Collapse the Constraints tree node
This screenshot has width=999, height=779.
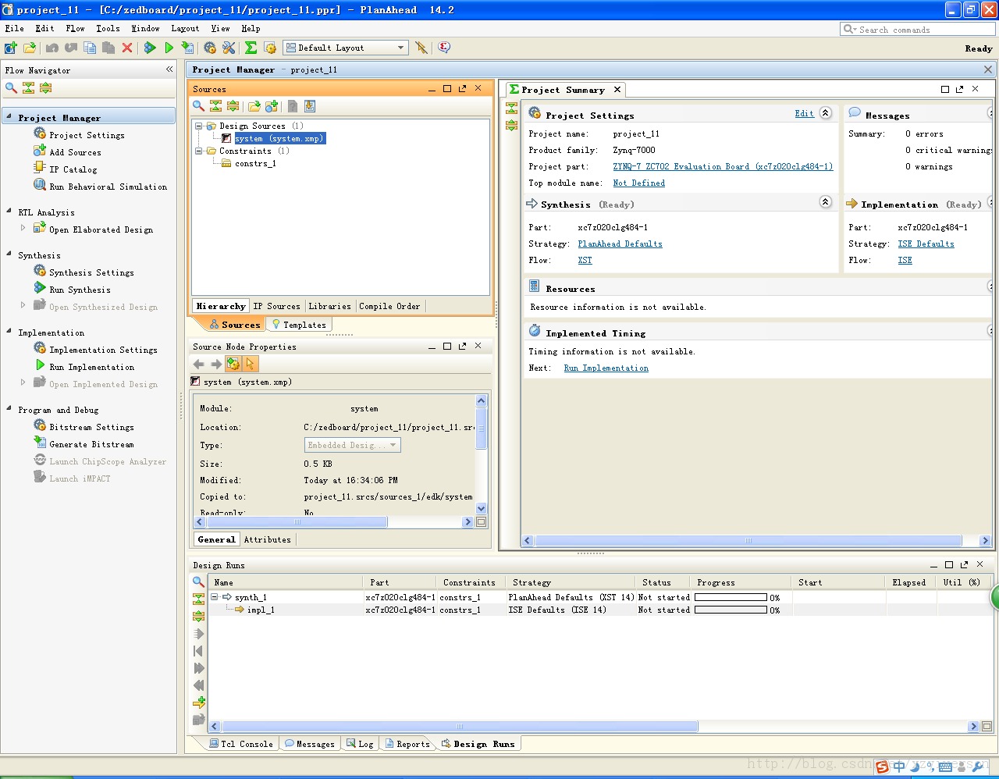coord(199,151)
